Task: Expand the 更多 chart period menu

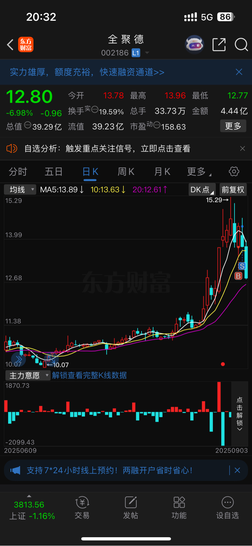Action: 199,171
